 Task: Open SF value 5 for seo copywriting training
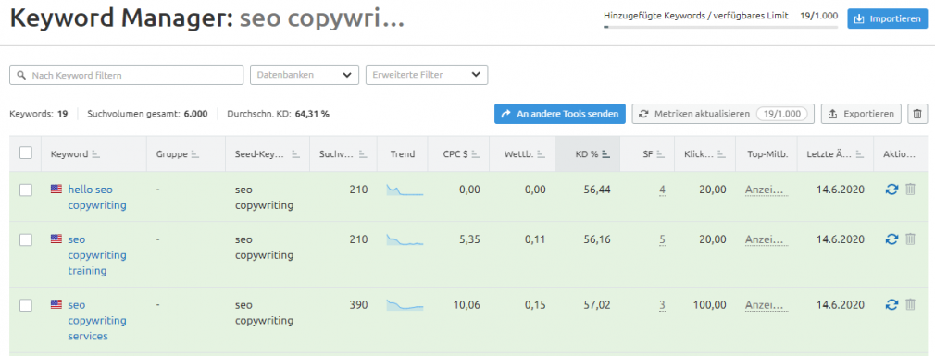pyautogui.click(x=662, y=239)
